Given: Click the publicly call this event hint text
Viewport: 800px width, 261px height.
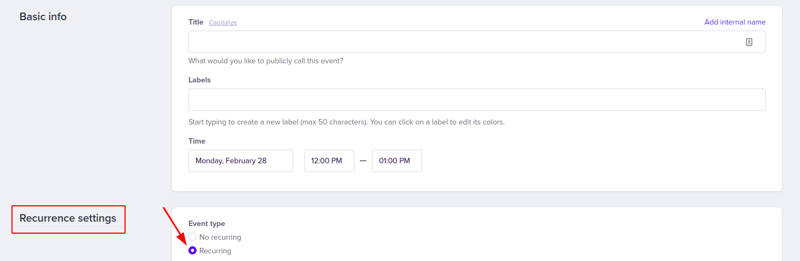Looking at the screenshot, I should (266, 61).
